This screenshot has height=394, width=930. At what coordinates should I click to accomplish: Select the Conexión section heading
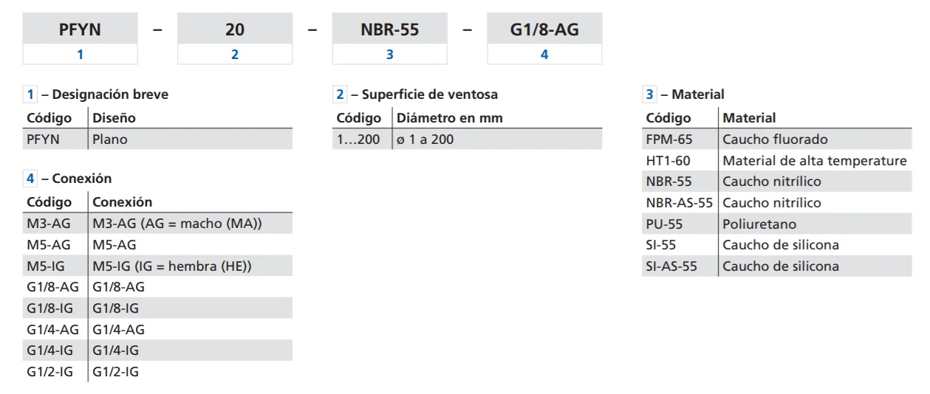(69, 179)
